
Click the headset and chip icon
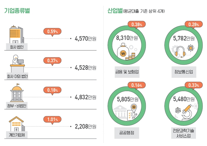coord(184,52)
